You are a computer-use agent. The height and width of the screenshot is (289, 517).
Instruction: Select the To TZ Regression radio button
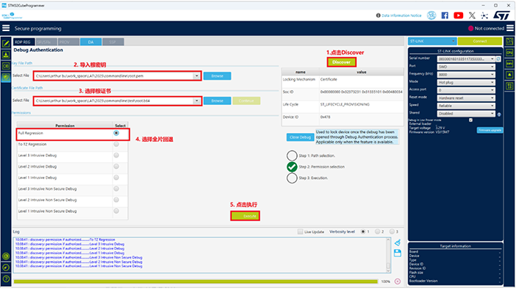(117, 144)
